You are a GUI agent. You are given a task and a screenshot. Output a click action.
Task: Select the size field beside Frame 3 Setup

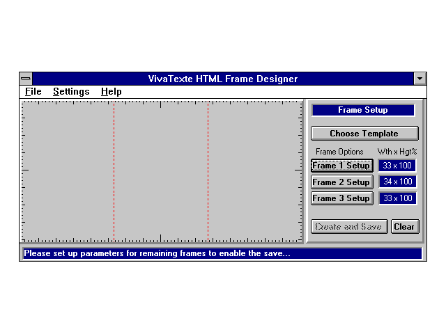pos(397,198)
